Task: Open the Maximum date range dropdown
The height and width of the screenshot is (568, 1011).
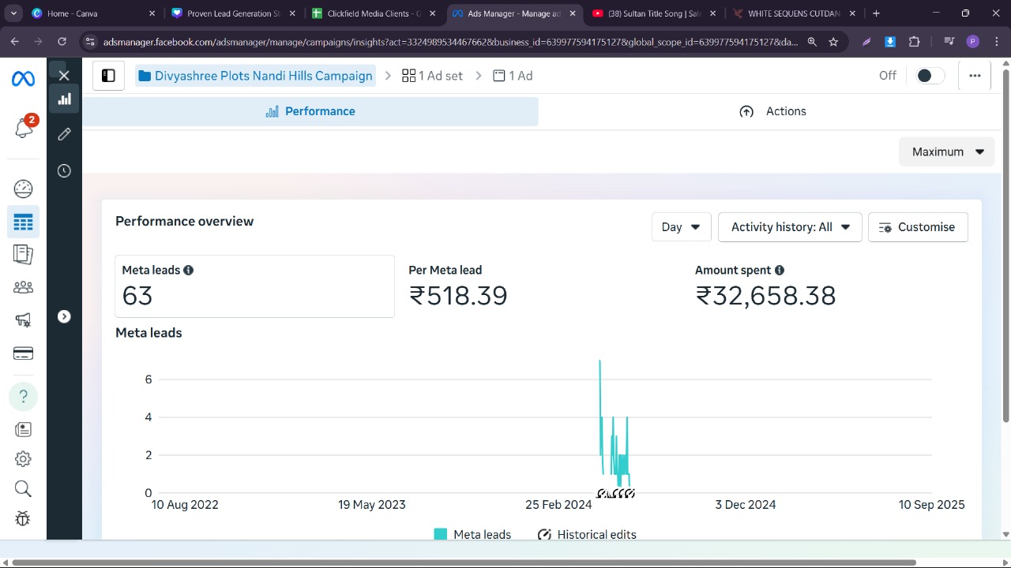Action: 946,151
